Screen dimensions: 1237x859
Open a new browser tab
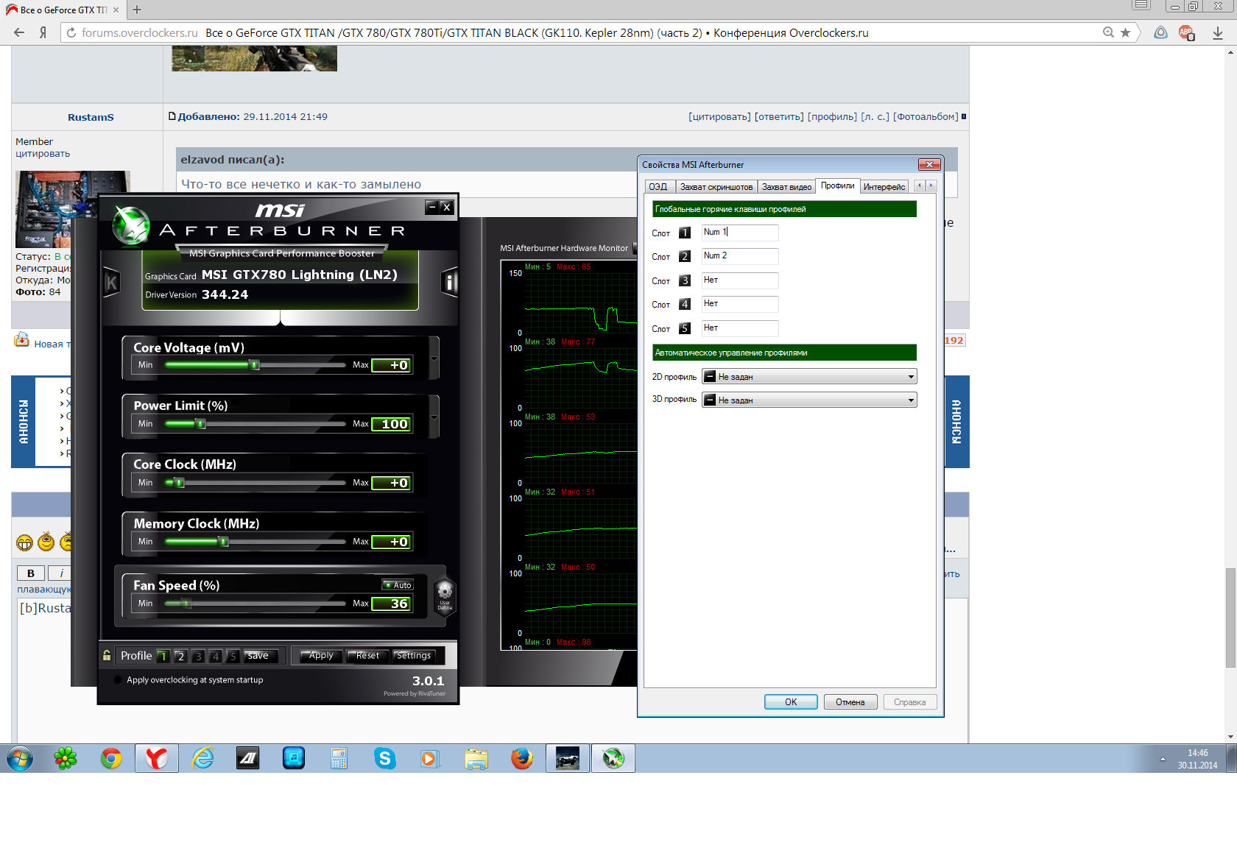(137, 10)
